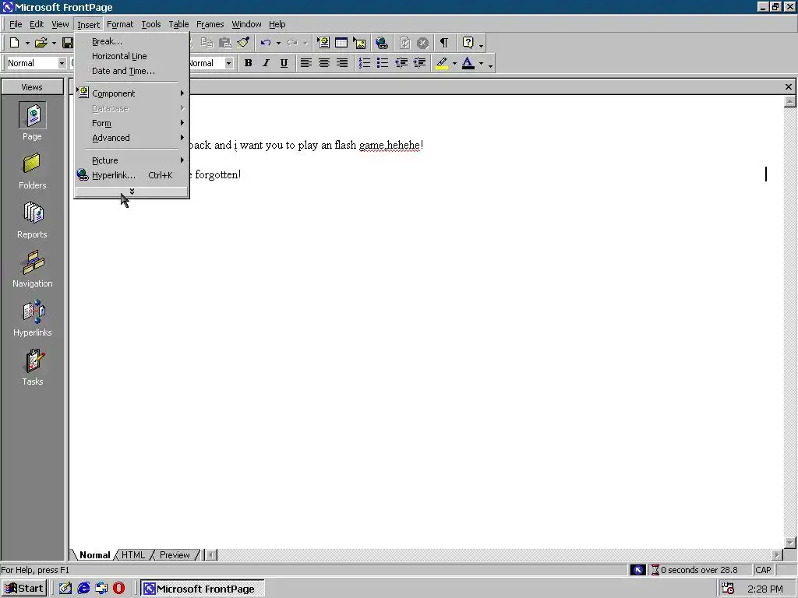The image size is (798, 598).
Task: Toggle Italic formatting
Action: [x=267, y=63]
